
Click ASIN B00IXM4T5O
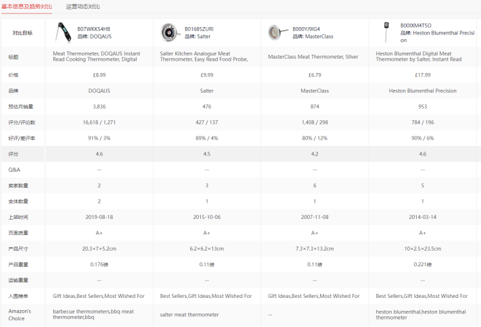click(415, 26)
